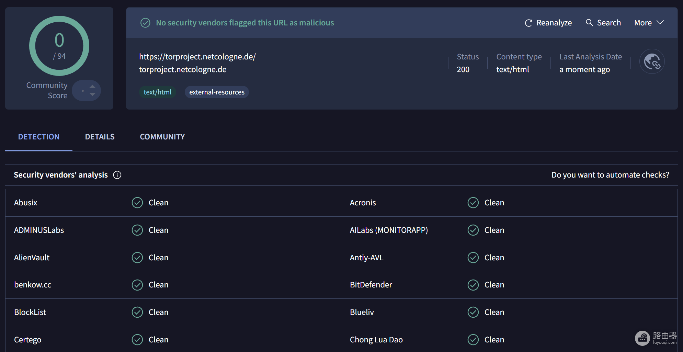Viewport: 683px width, 352px height.
Task: Click the URL globe link icon
Action: point(652,61)
